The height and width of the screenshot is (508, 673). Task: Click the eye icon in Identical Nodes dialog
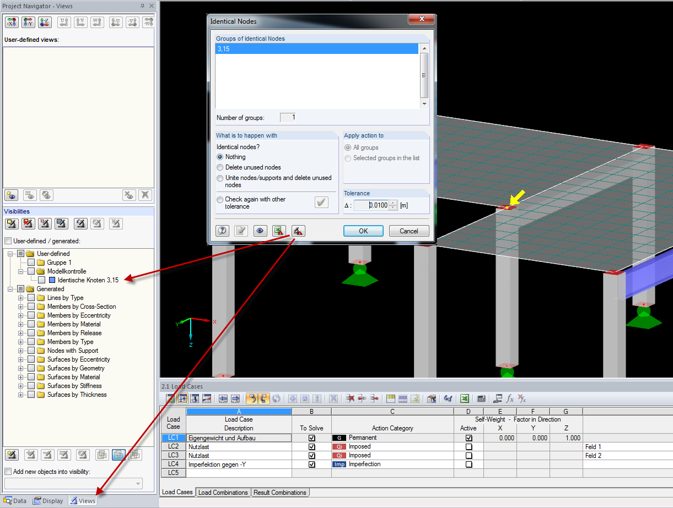(260, 231)
